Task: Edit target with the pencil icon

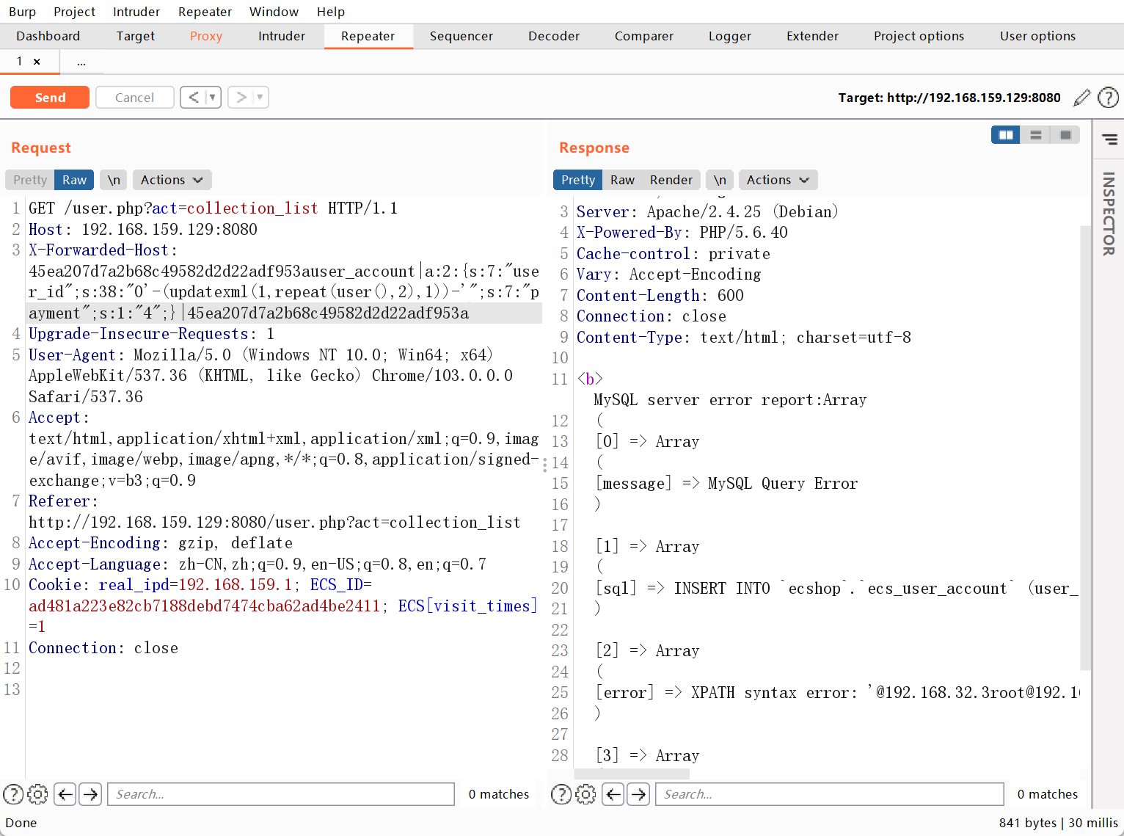Action: coord(1081,98)
